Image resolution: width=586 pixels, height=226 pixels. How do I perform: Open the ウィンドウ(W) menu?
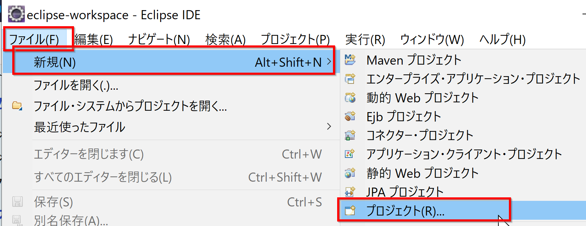(432, 39)
